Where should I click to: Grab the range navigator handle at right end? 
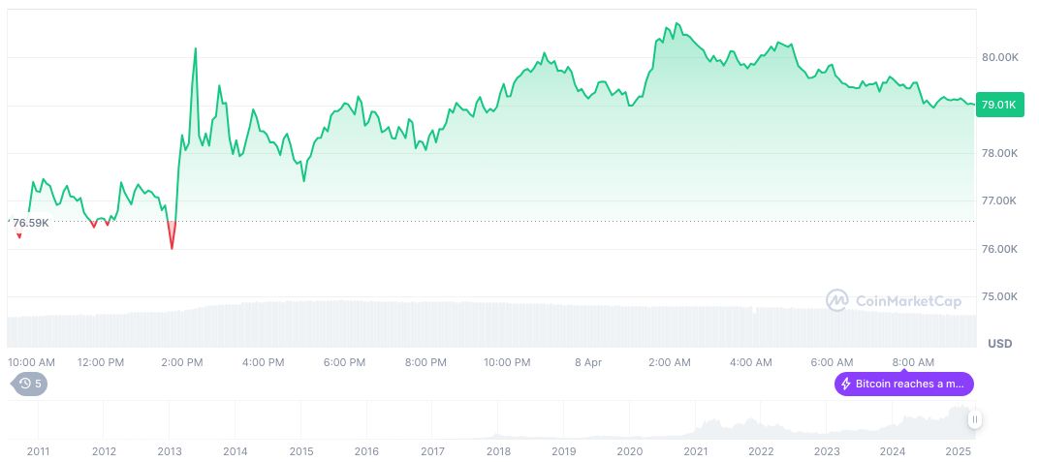tap(974, 419)
